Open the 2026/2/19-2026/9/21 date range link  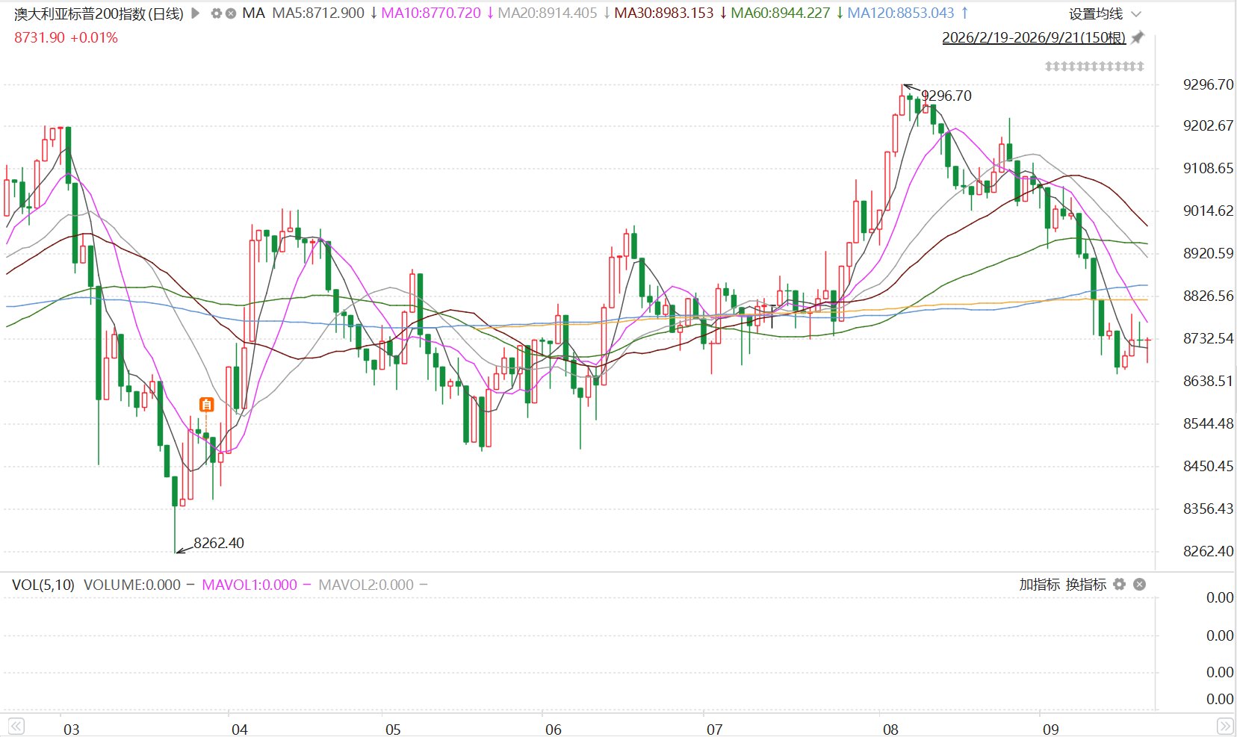point(1034,37)
